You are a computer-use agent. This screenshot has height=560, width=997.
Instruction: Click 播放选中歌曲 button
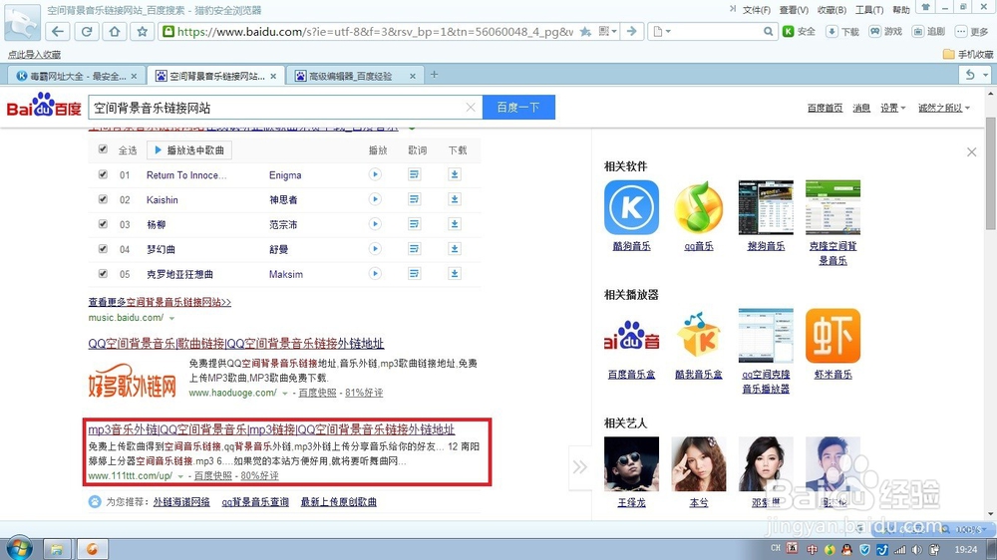pyautogui.click(x=189, y=150)
